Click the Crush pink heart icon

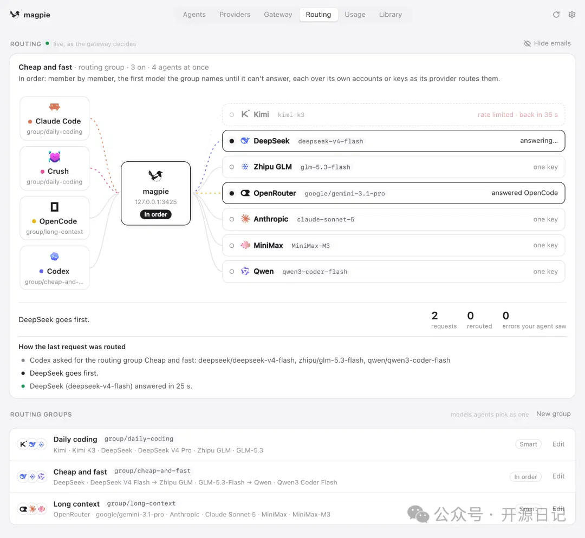click(x=55, y=157)
